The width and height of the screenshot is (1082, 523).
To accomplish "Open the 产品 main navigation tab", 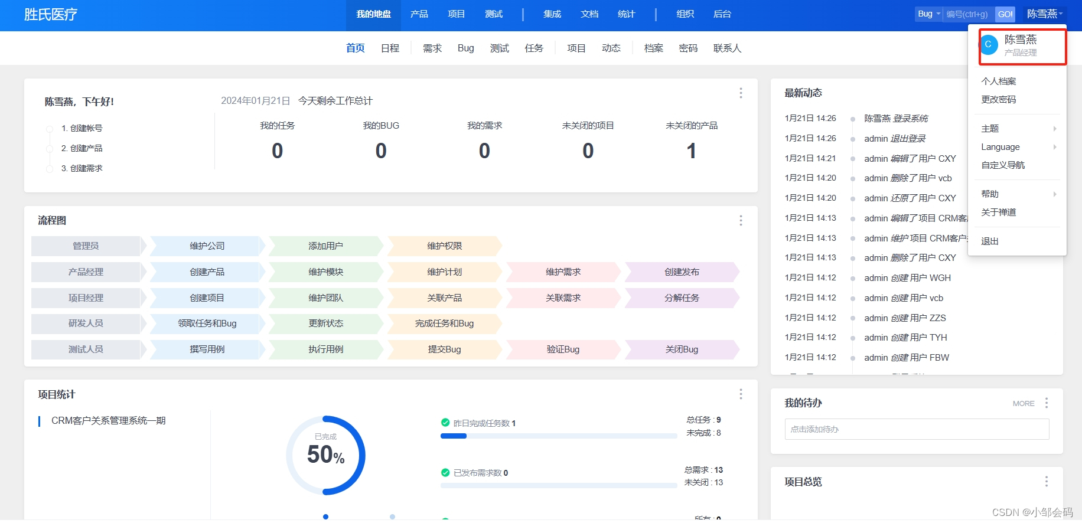I will [419, 14].
